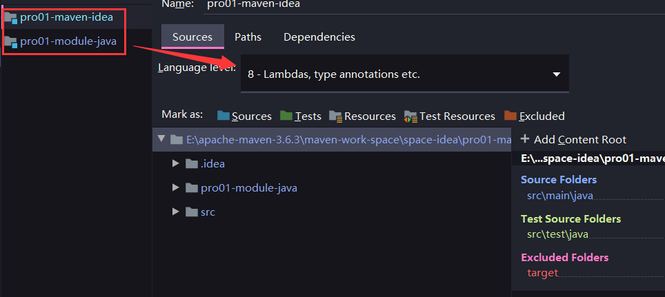The height and width of the screenshot is (297, 665).
Task: Click the Excluded Folders heading
Action: [564, 257]
